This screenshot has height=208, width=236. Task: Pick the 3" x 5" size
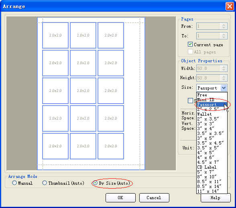click(212, 138)
